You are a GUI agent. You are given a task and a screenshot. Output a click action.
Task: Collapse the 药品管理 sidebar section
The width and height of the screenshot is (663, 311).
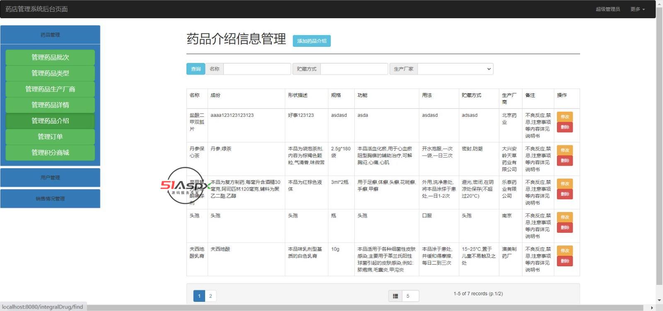coord(50,35)
